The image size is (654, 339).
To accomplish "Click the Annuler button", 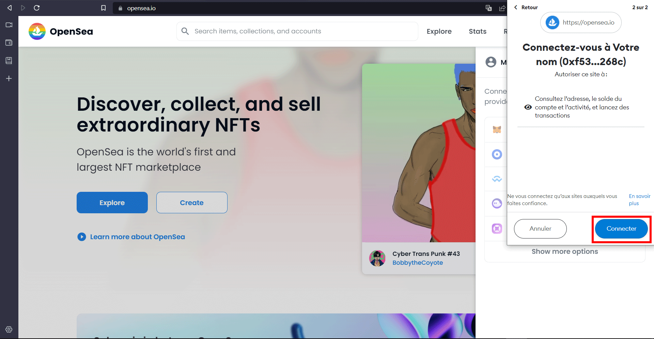I will tap(540, 229).
